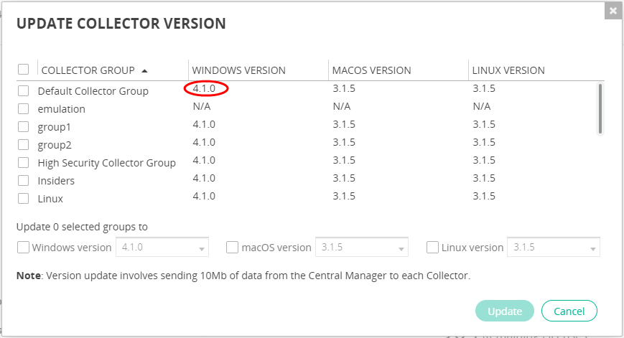Select the High Security Collector Group checkbox

click(x=24, y=163)
